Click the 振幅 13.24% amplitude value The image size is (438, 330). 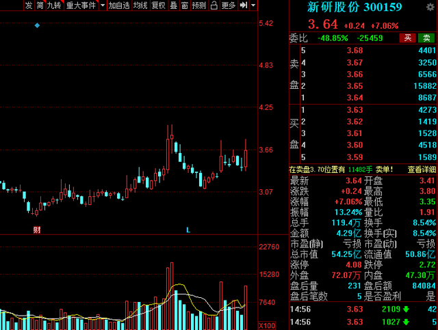pyautogui.click(x=348, y=212)
